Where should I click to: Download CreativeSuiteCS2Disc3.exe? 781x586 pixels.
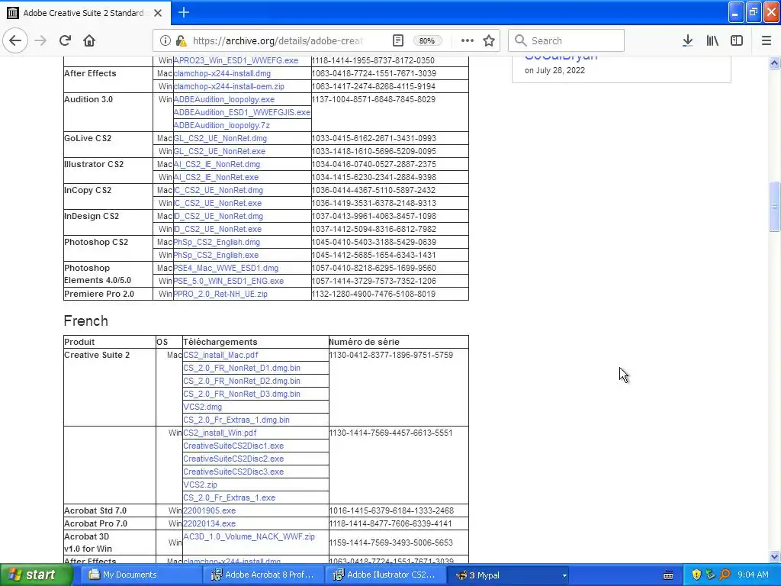click(233, 472)
